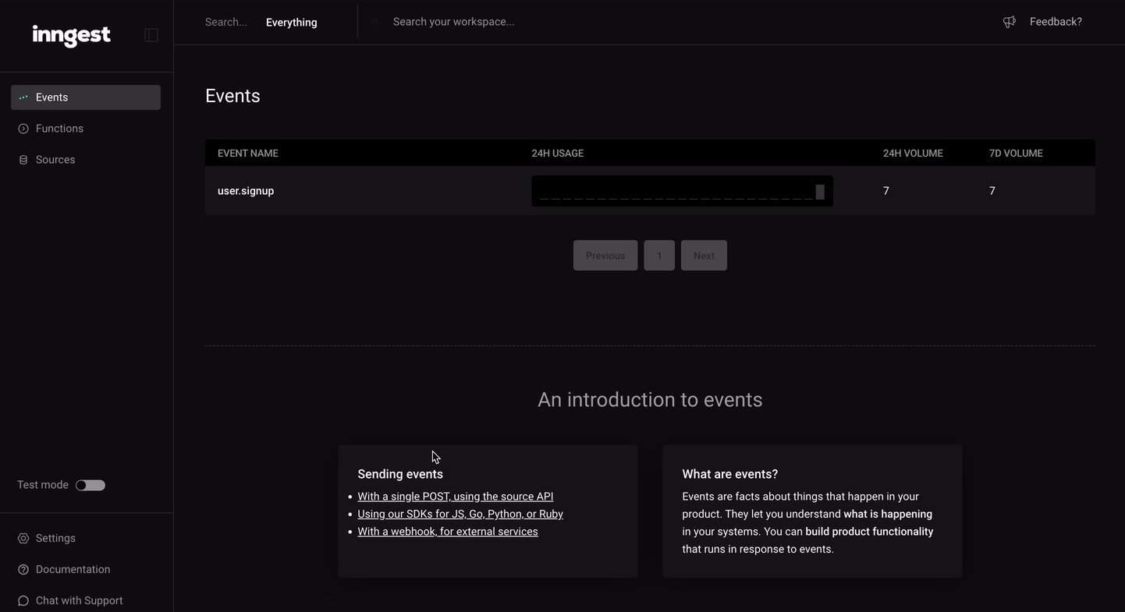This screenshot has height=612, width=1125.
Task: Navigate to Sources from the sidebar menu
Action: coord(55,159)
